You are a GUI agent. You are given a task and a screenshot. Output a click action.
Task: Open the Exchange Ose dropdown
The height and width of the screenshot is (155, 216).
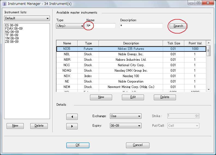(x=126, y=116)
